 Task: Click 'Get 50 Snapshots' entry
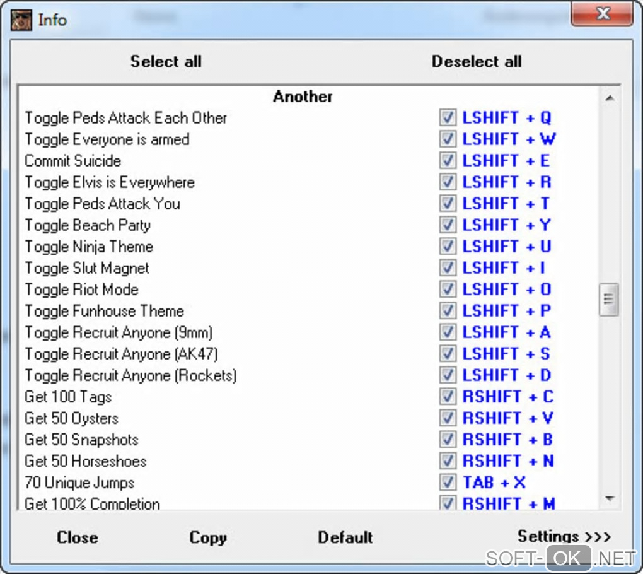[81, 440]
